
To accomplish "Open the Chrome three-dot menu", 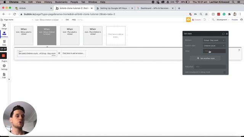I will pyautogui.click(x=240, y=14).
